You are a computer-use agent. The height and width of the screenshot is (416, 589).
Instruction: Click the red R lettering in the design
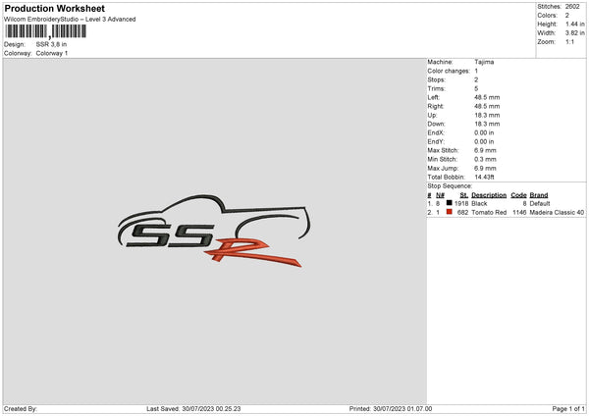pos(252,251)
